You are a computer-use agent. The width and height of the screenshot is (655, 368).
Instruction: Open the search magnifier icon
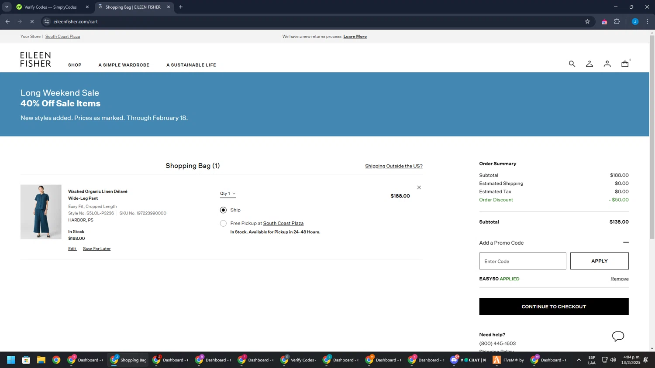[572, 64]
